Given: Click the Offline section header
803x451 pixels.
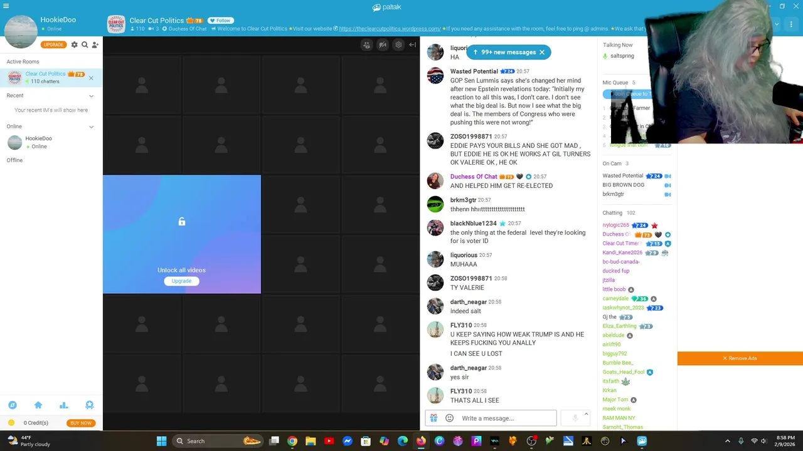Looking at the screenshot, I should pyautogui.click(x=14, y=160).
